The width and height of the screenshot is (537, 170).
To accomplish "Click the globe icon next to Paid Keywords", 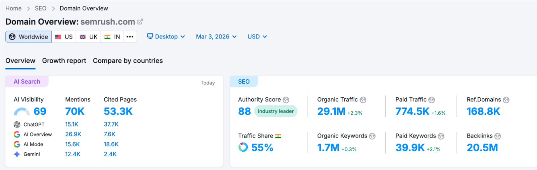I will pos(441,136).
